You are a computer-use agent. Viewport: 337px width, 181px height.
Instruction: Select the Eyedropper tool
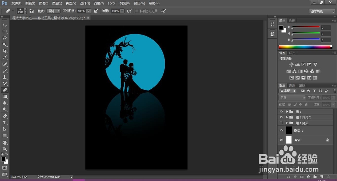click(x=5, y=57)
